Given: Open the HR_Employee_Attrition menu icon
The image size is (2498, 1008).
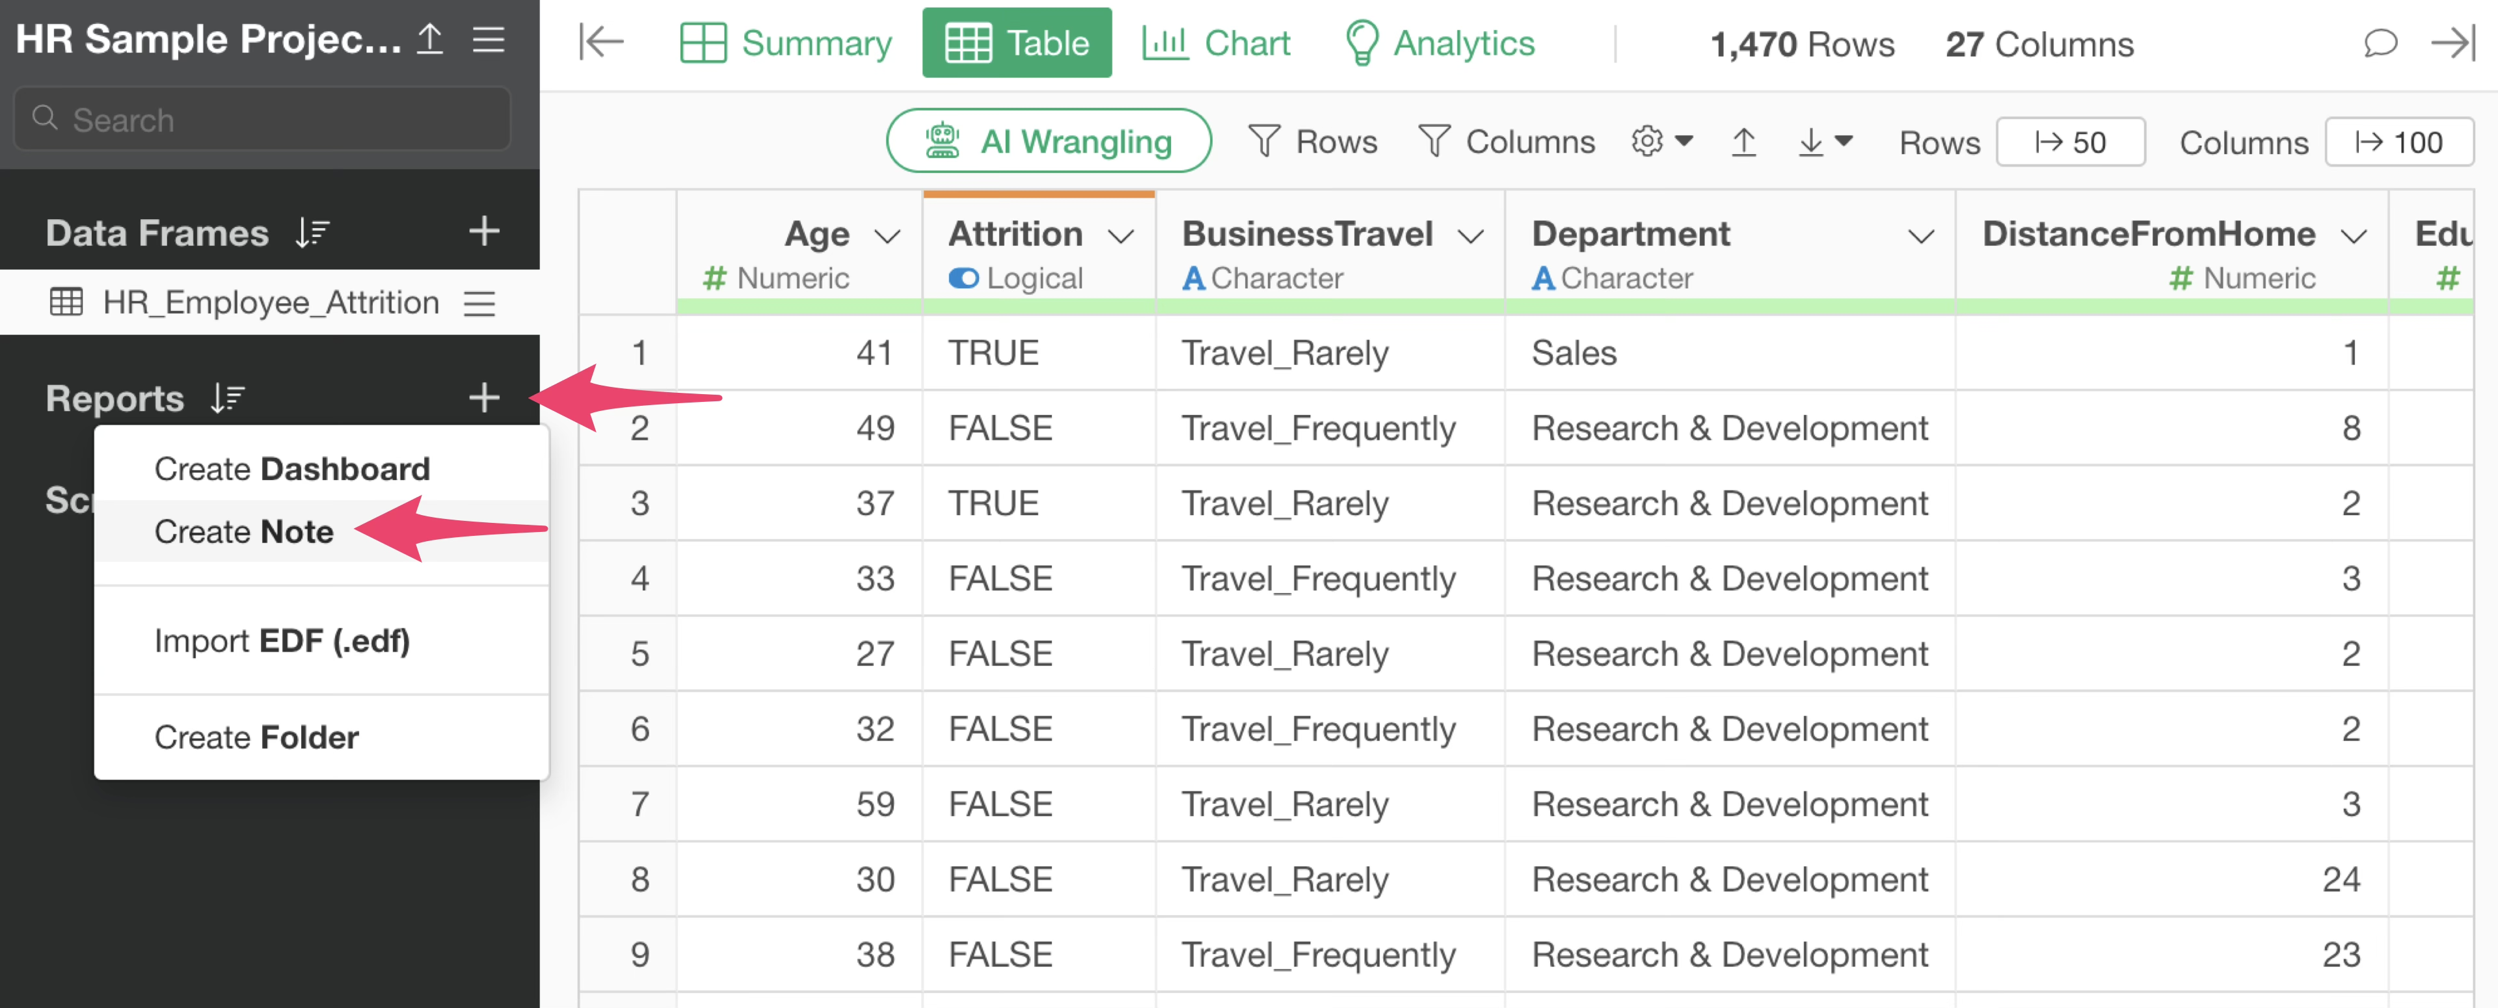Looking at the screenshot, I should tap(479, 303).
